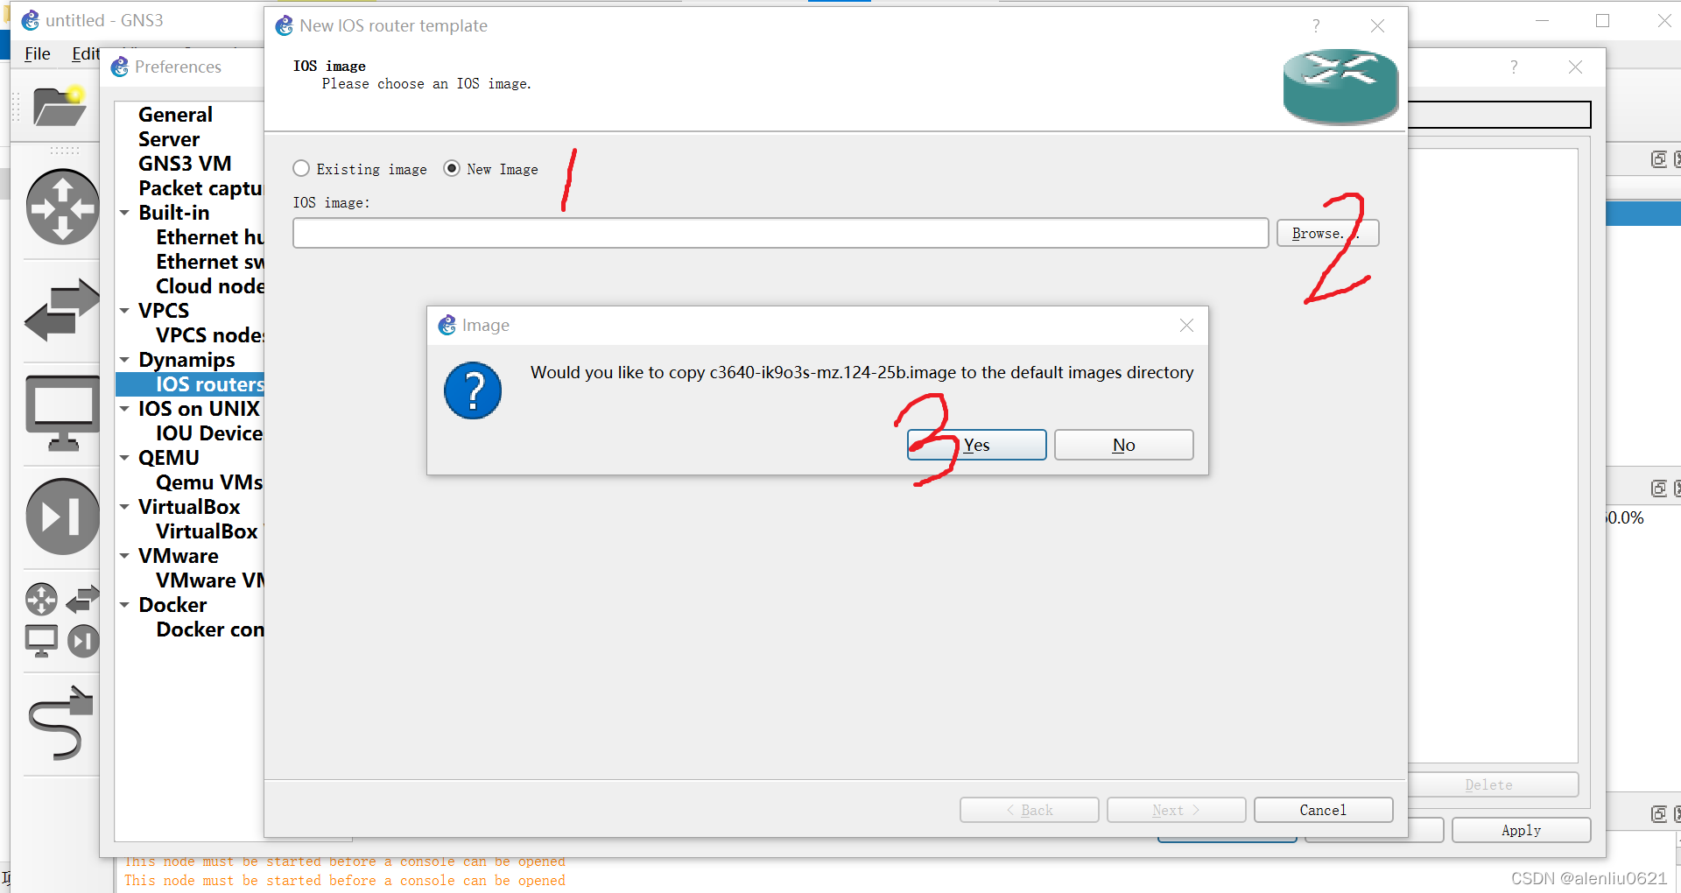Open project folder icon in GNS3 toolbar
Viewport: 1681px width, 893px height.
pos(60,107)
